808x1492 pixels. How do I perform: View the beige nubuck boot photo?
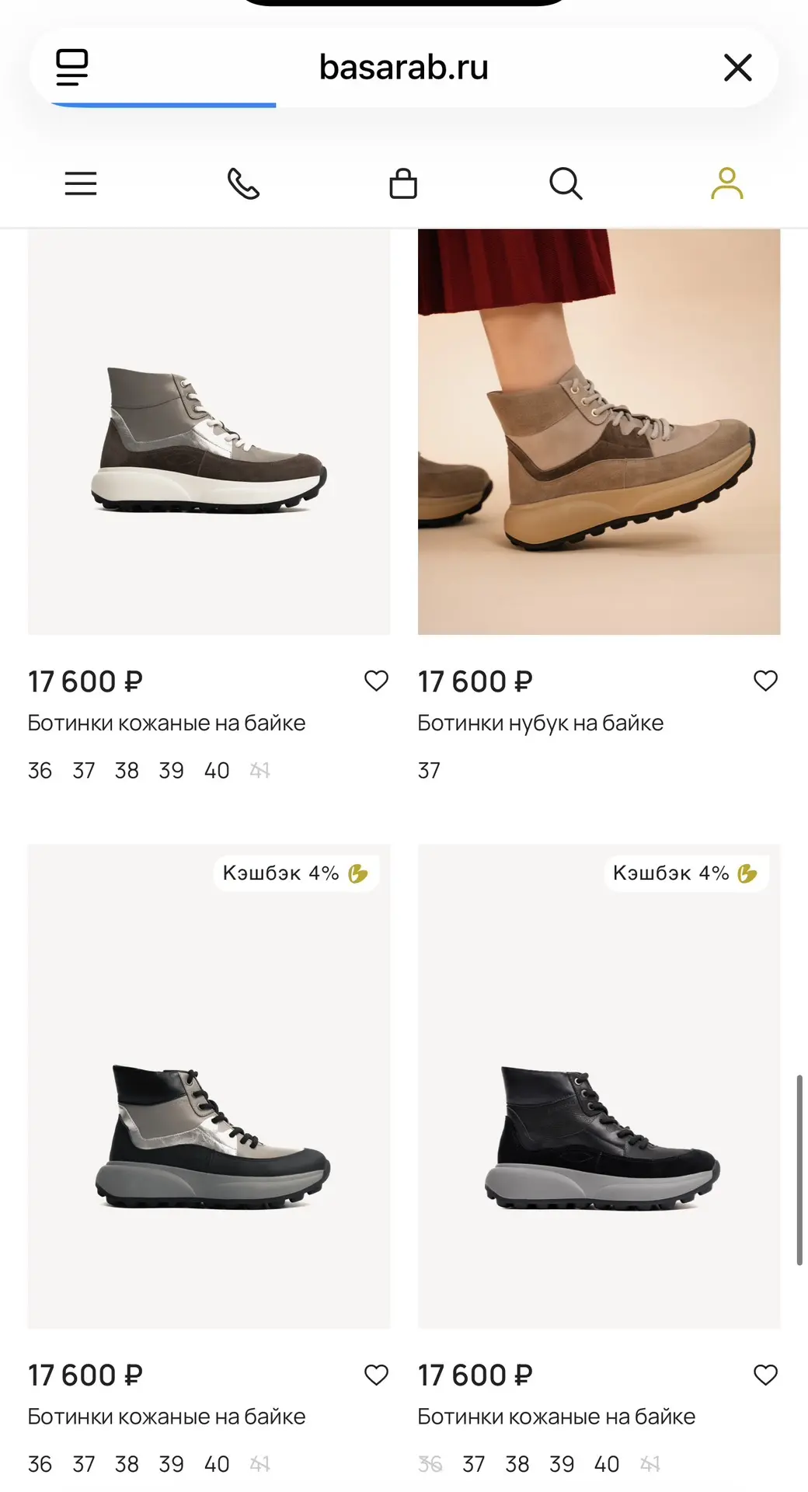click(599, 431)
